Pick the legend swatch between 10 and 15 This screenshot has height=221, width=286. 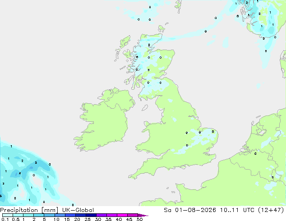(60, 215)
